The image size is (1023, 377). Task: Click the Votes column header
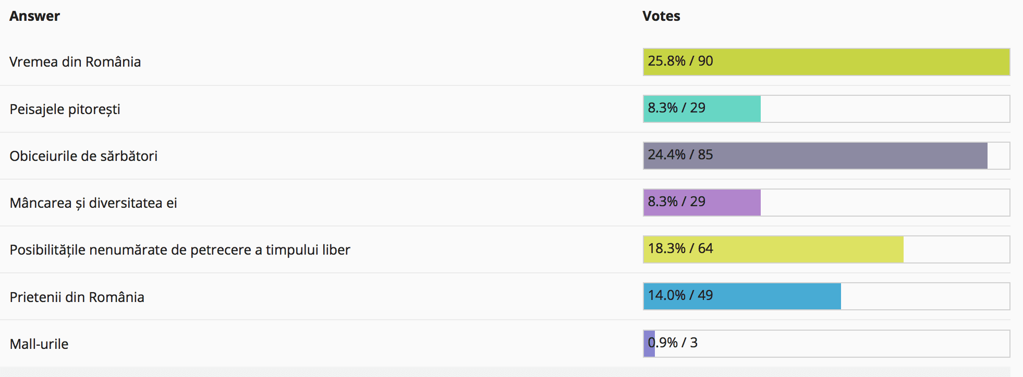(x=661, y=16)
